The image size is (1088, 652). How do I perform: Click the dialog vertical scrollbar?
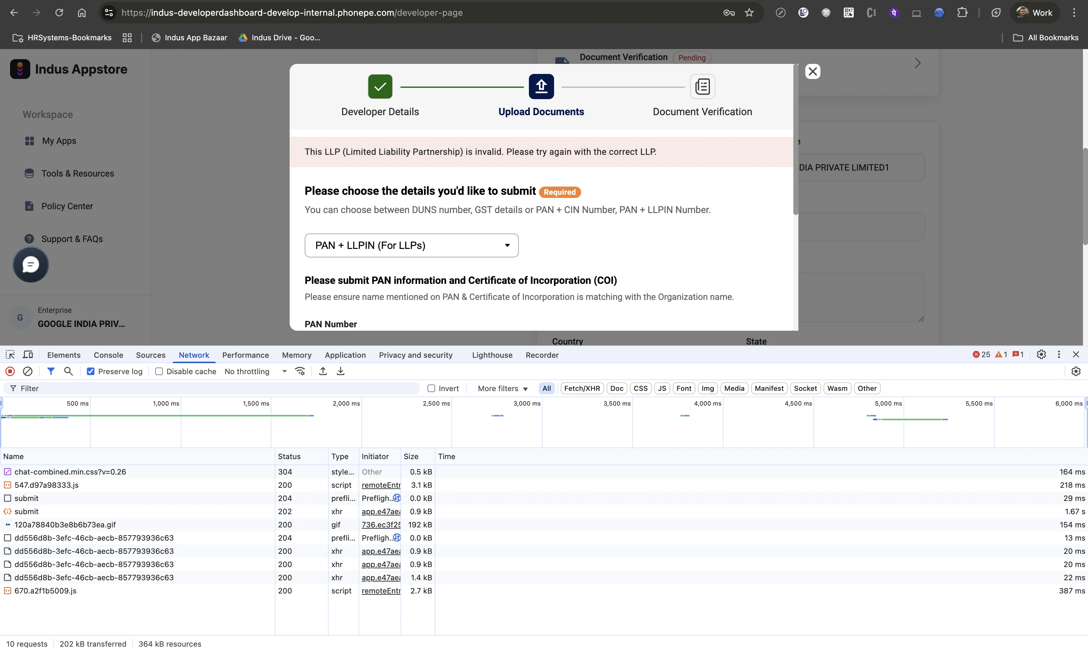coord(795,140)
